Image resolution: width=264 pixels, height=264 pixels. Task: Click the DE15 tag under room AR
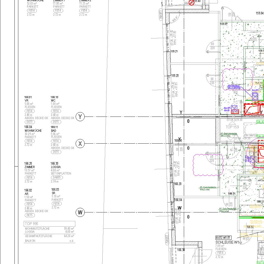30,215
